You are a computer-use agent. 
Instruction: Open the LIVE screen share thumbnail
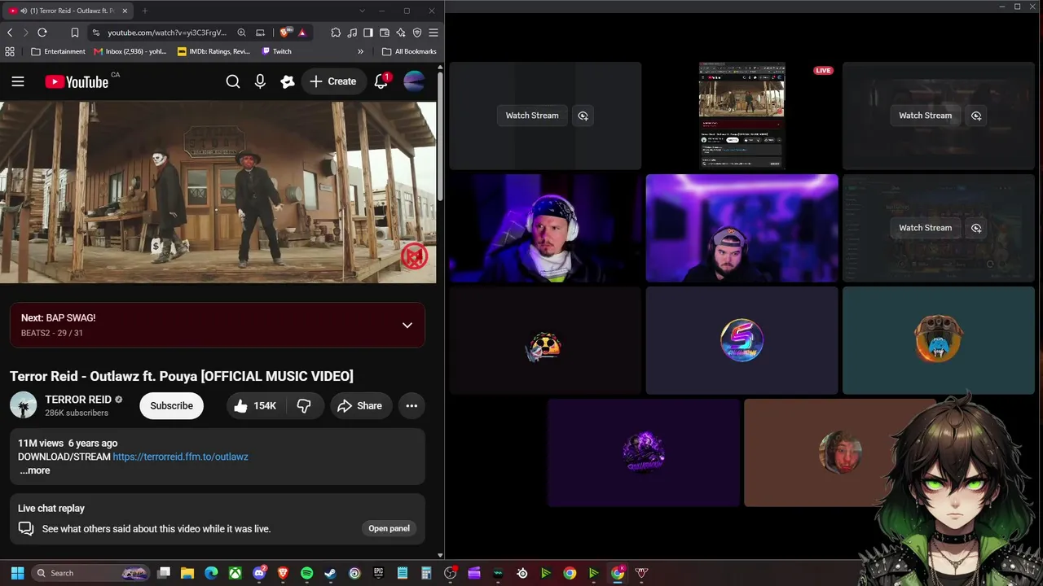pyautogui.click(x=742, y=116)
